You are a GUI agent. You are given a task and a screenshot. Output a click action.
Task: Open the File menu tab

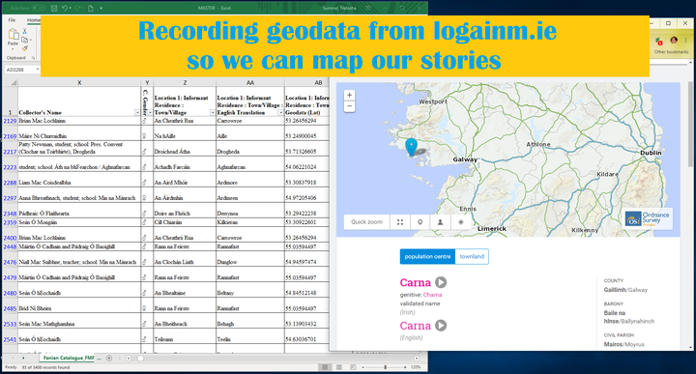[x=12, y=20]
